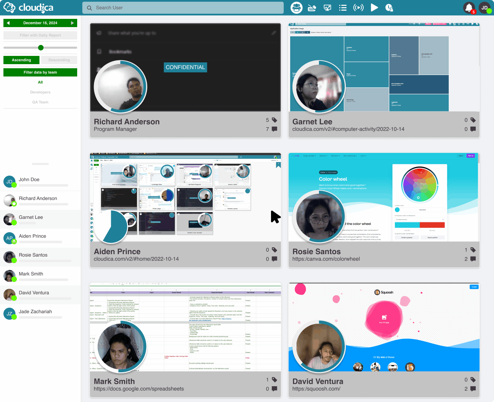Viewport: 494px width, 402px height.
Task: Click the Filter with Daily Report button
Action: coord(40,35)
